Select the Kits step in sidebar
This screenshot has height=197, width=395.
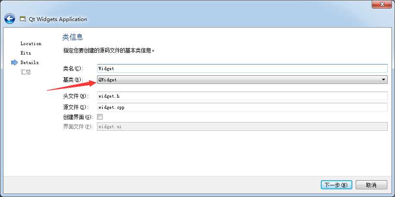(x=26, y=53)
